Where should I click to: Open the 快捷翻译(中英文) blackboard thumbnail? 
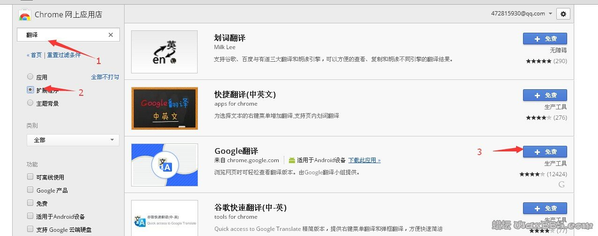(164, 108)
